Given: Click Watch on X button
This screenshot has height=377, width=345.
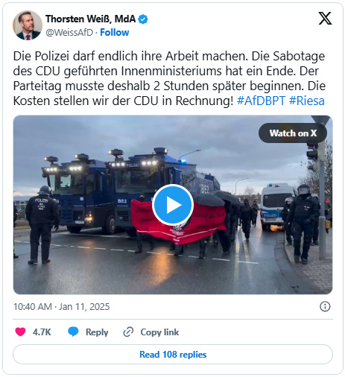Looking at the screenshot, I should [293, 133].
